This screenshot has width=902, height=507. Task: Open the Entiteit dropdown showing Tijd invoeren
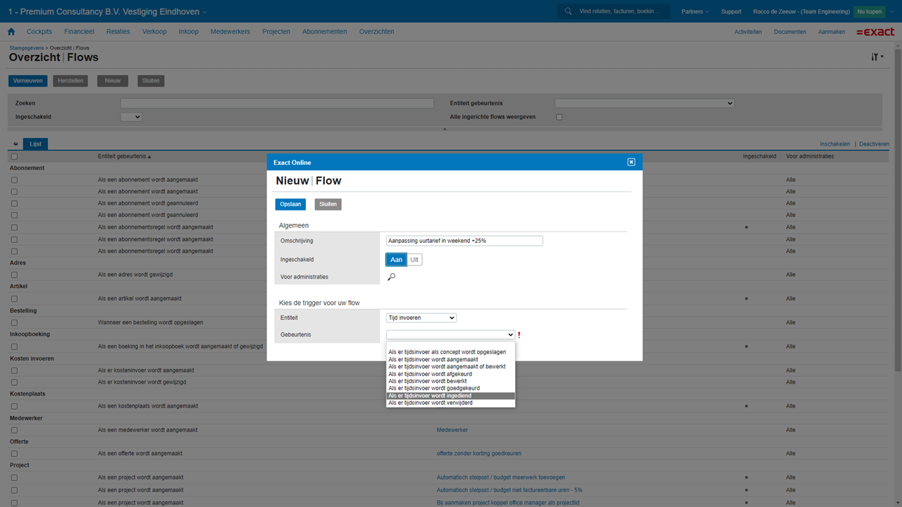pos(421,318)
